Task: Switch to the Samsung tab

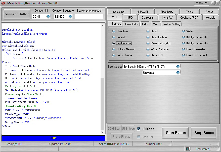Action: tap(119, 12)
